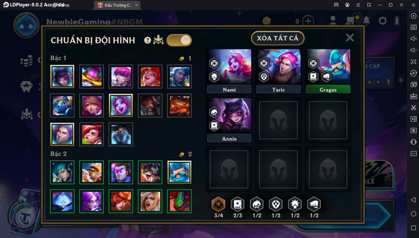Click the fist trait icon 1/2
Viewport: 419px width, 238px height.
point(314,204)
